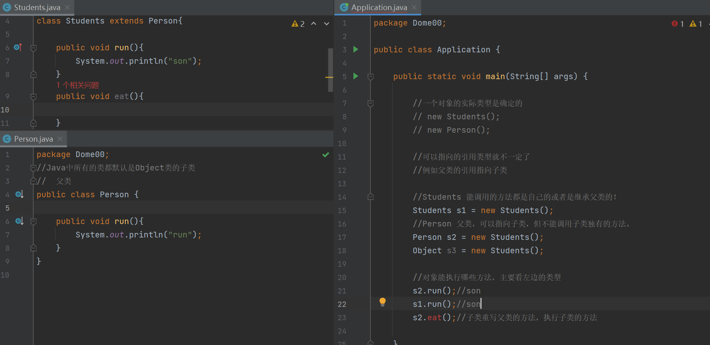Close the Students.java tab

[x=67, y=7]
